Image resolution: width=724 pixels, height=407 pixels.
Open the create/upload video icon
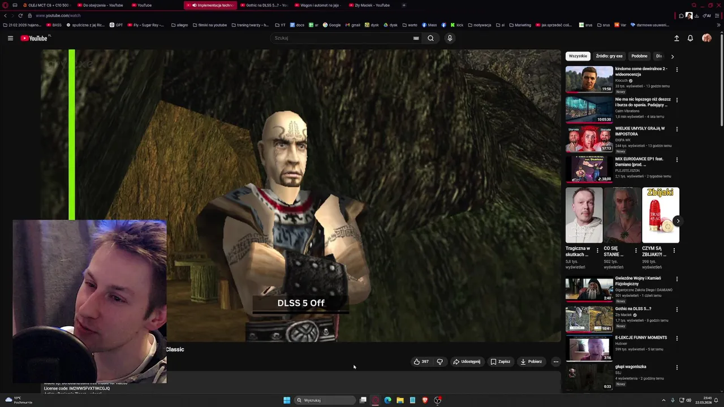tap(676, 38)
